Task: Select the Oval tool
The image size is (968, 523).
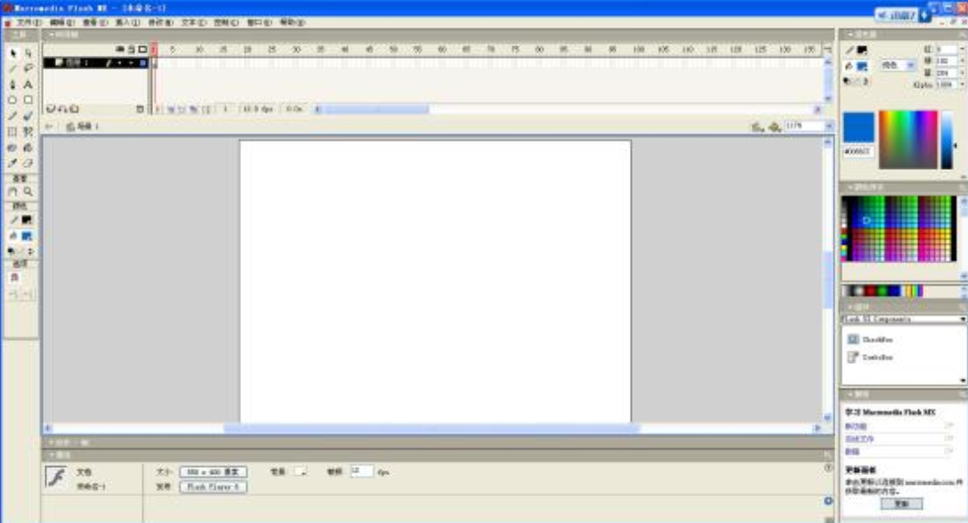Action: pyautogui.click(x=13, y=100)
